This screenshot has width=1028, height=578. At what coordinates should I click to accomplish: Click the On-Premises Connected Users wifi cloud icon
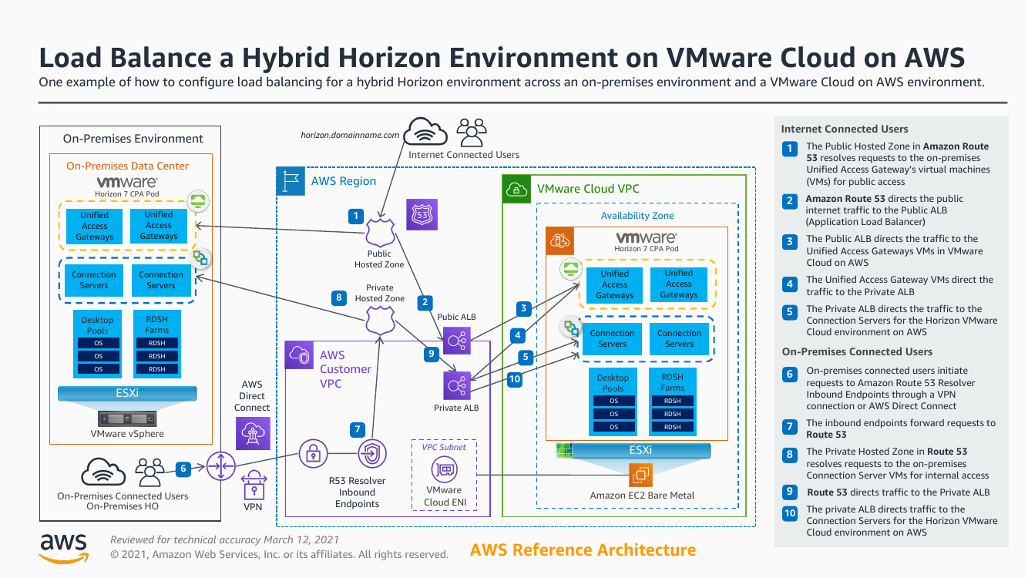[x=103, y=472]
